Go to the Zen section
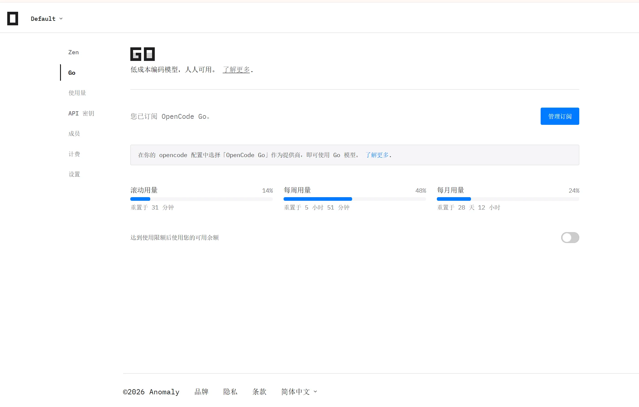This screenshot has height=407, width=639. click(73, 52)
